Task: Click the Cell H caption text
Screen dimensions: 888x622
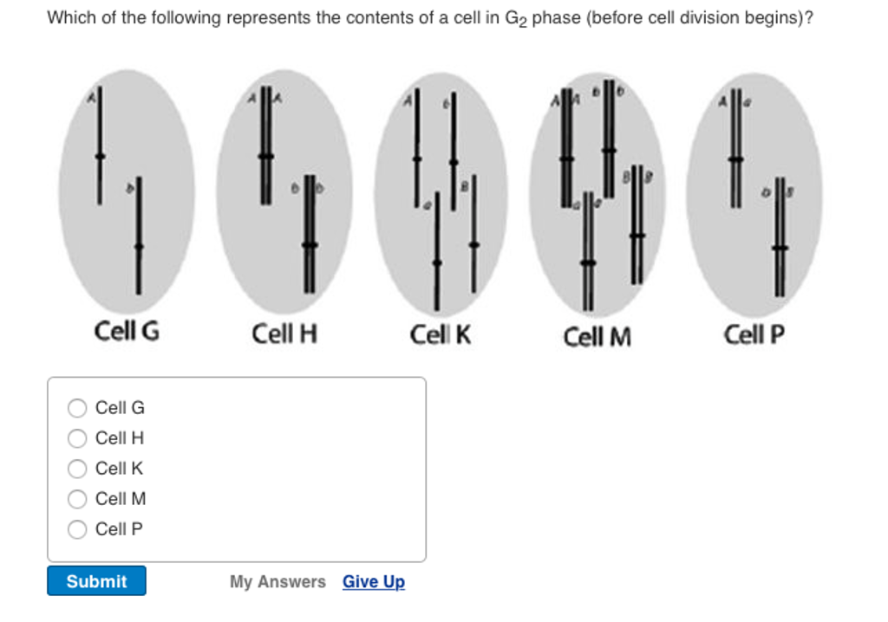Action: (284, 332)
